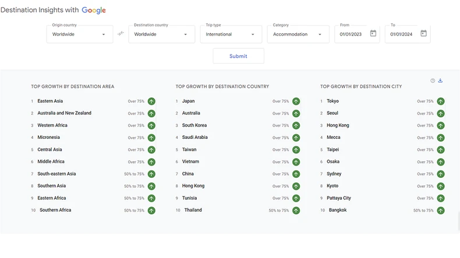Click the help question mark icon
Screen dimensions: 460x258
[x=433, y=81]
